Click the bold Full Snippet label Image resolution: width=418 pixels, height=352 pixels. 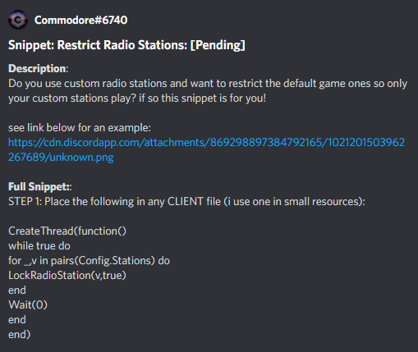(39, 186)
